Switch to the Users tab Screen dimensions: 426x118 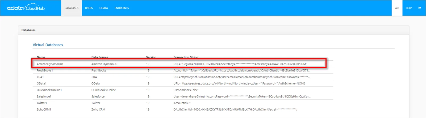[89, 8]
